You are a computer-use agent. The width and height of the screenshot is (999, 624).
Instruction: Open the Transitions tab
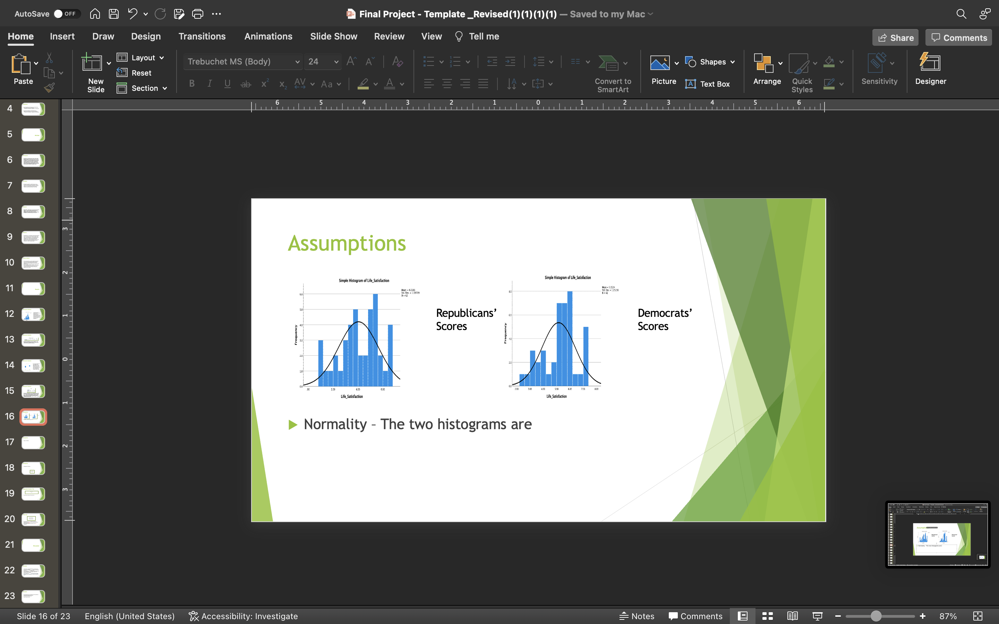202,36
